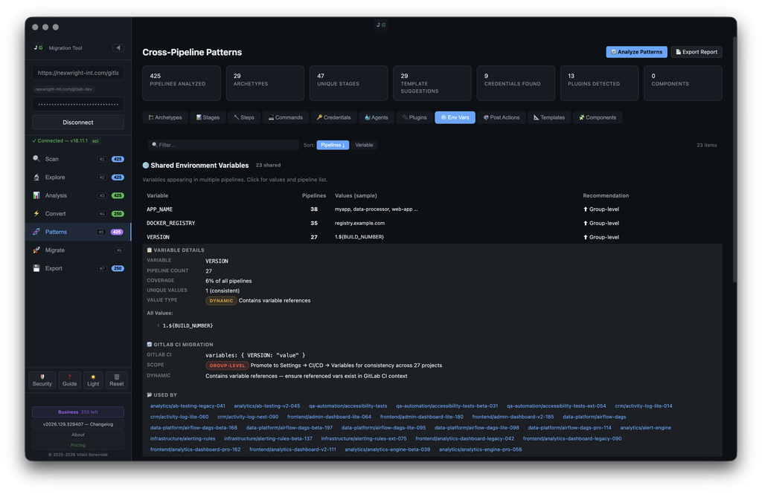Open the Explore section in sidebar
This screenshot has width=762, height=494.
(x=77, y=177)
